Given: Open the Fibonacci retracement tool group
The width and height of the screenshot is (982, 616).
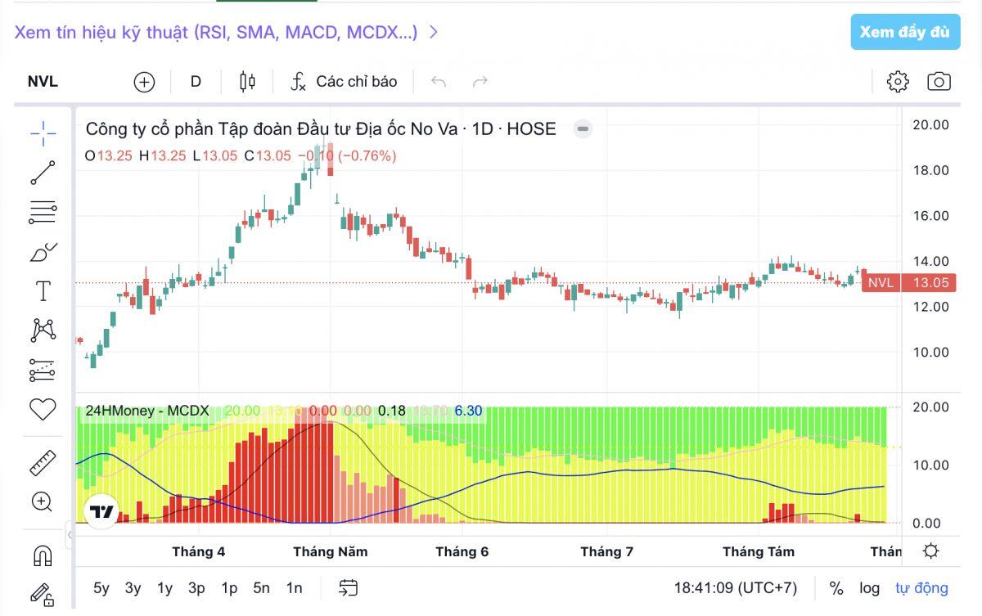Looking at the screenshot, I should click(43, 212).
